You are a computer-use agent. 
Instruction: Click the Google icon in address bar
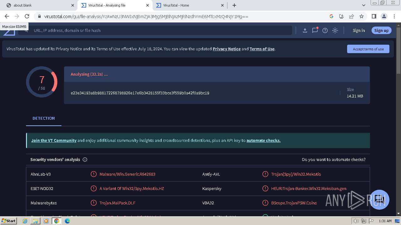coord(331,16)
